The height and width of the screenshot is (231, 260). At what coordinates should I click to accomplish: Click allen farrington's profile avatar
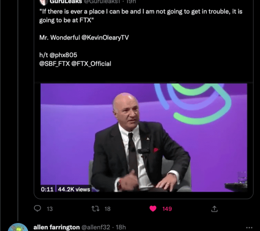pyautogui.click(x=18, y=227)
